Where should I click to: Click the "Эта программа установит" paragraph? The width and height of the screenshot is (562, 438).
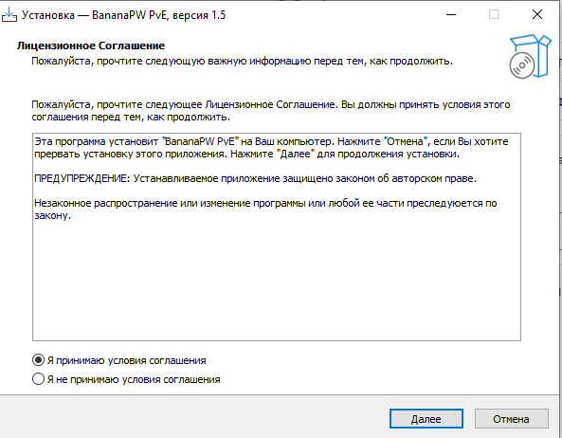(x=271, y=148)
